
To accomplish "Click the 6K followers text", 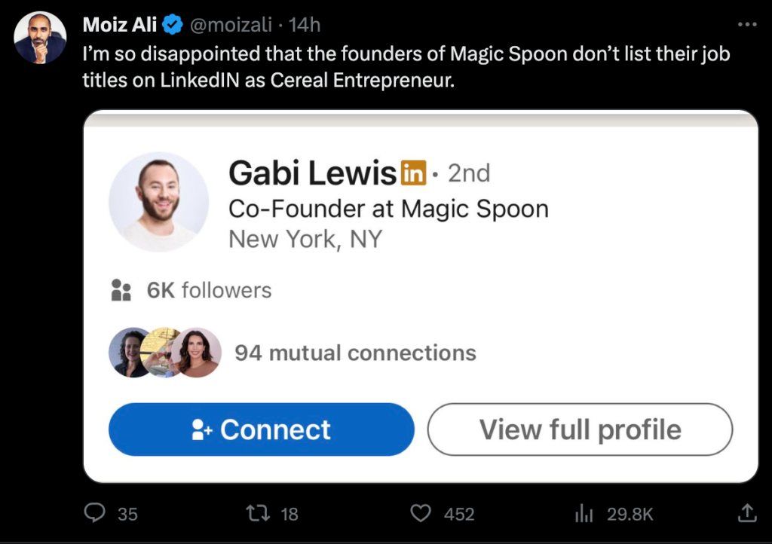I will click(x=209, y=290).
